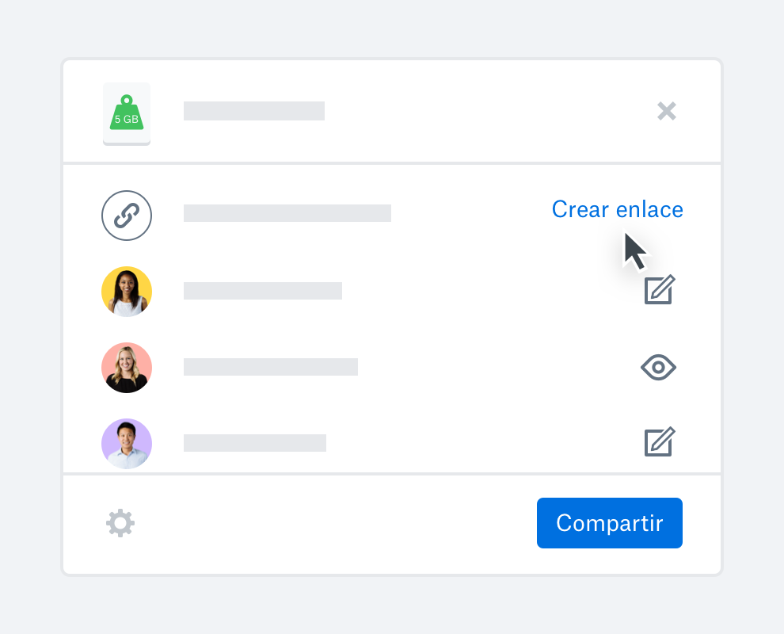Click the mouse cursor arrow graphic
Image resolution: width=784 pixels, height=634 pixels.
[x=635, y=251]
